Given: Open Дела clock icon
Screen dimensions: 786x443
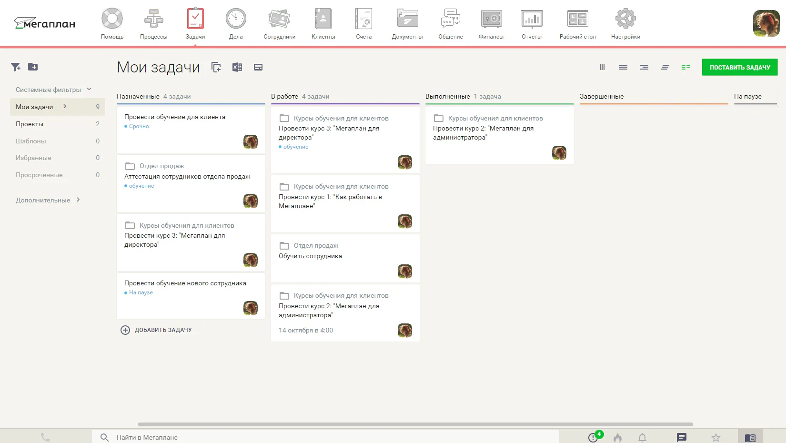Looking at the screenshot, I should [236, 23].
